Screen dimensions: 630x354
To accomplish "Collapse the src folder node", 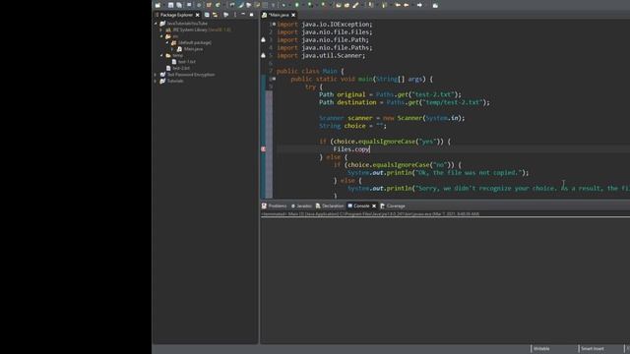I will (x=161, y=36).
